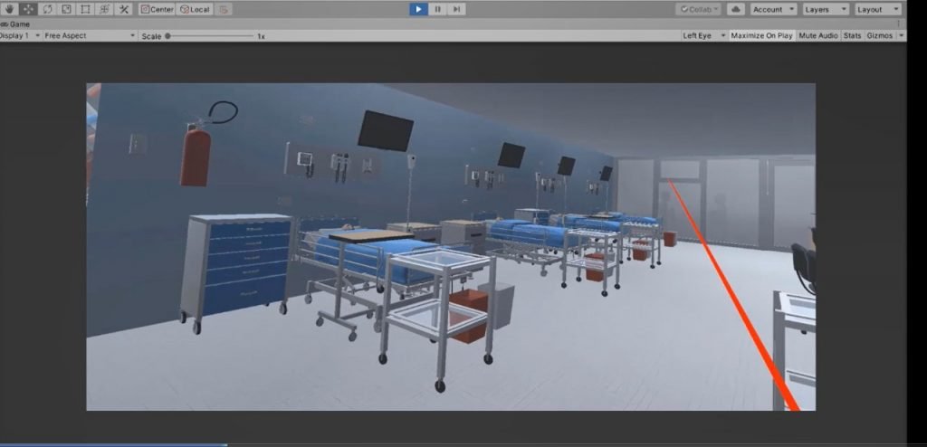Toggle Mute Audio in Game view
The image size is (927, 447).
817,35
